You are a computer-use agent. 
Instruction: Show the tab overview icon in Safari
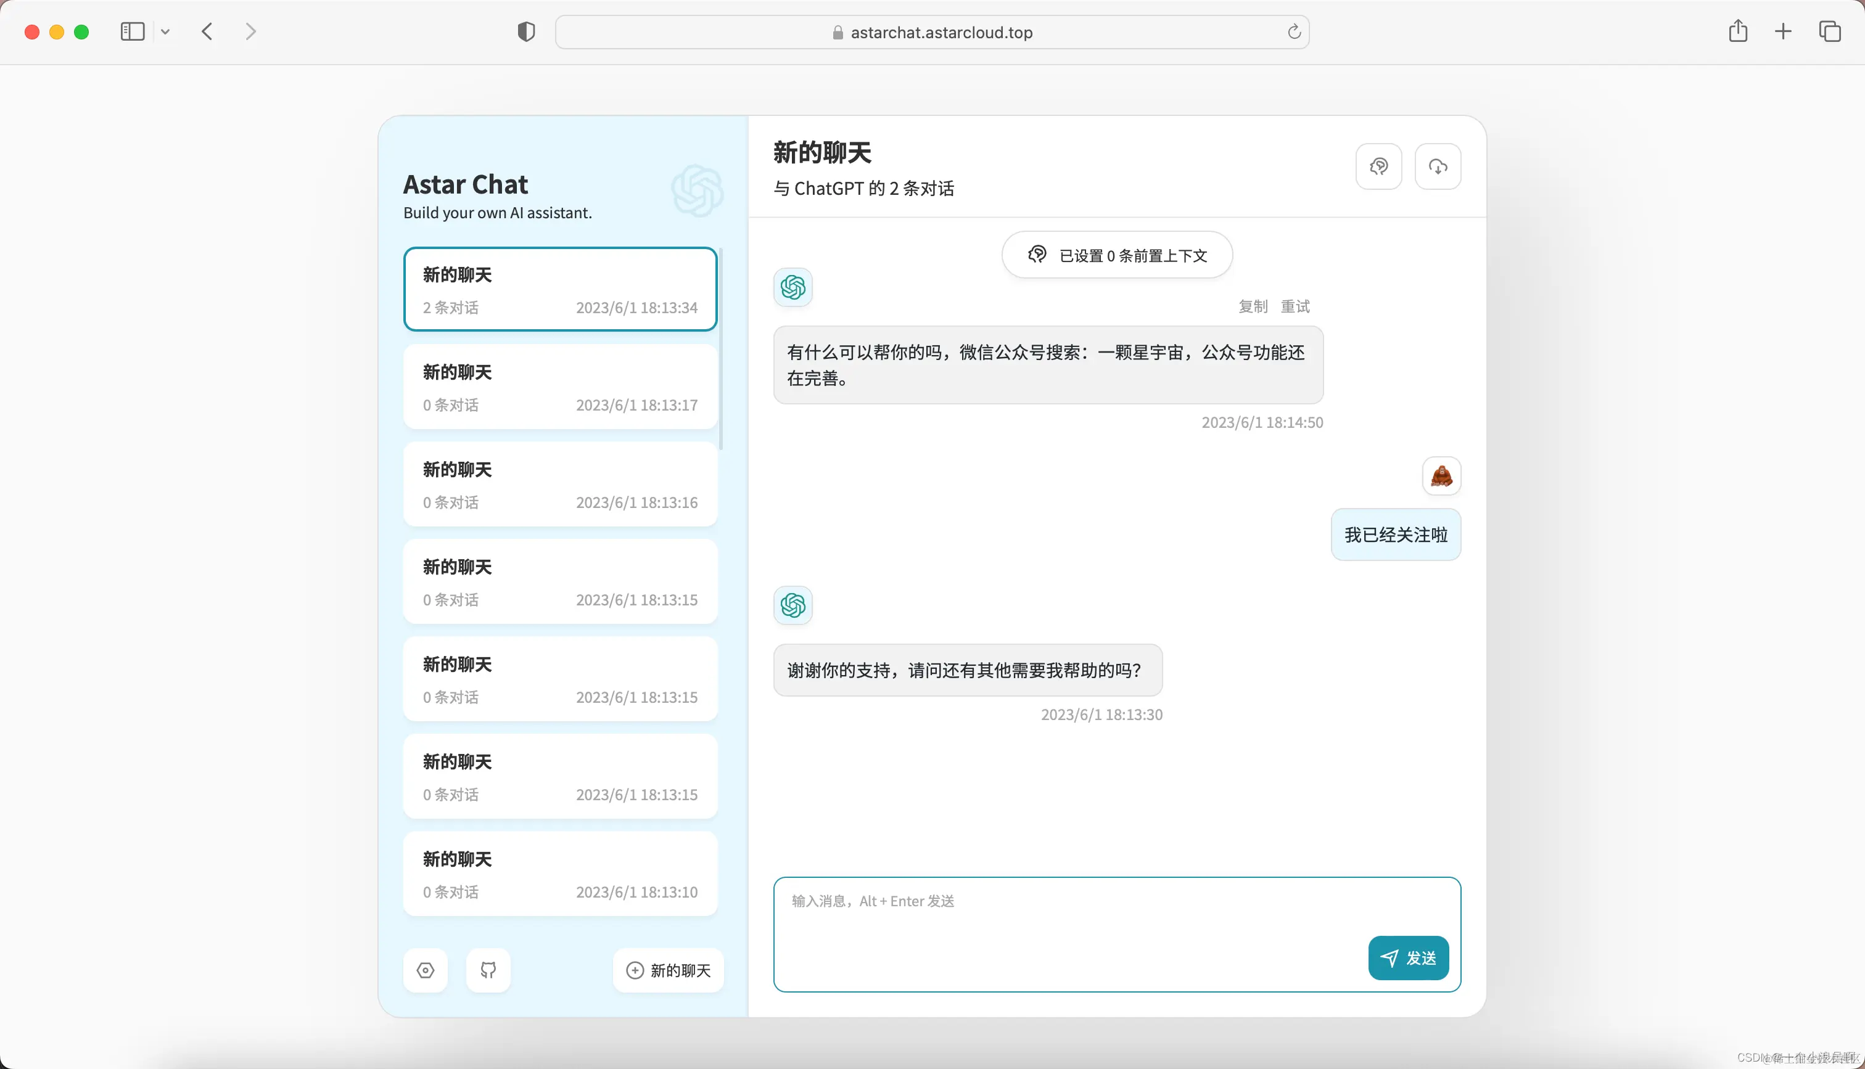click(1829, 31)
